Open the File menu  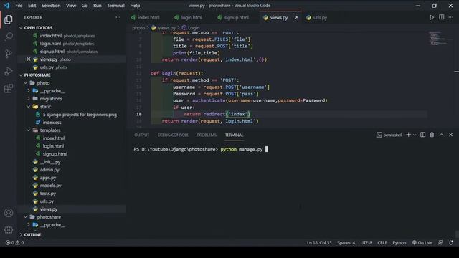(19, 6)
